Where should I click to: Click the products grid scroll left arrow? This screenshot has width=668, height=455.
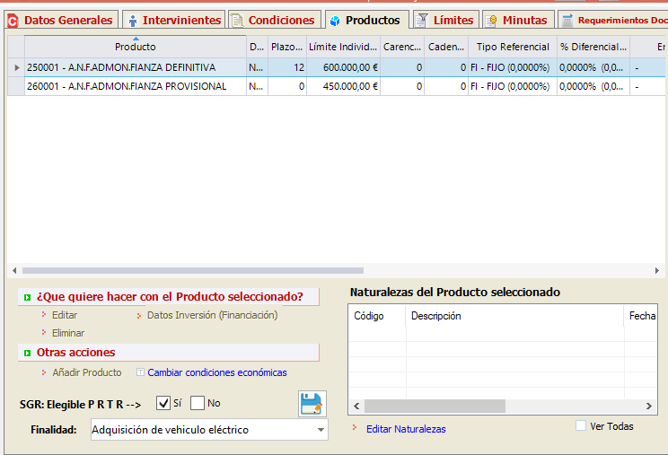click(14, 271)
